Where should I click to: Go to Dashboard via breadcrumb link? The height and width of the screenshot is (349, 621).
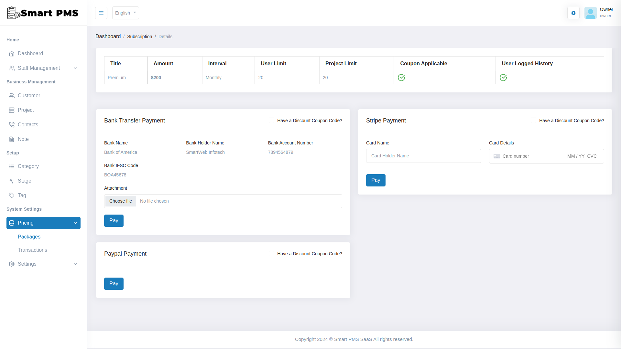coord(108,36)
